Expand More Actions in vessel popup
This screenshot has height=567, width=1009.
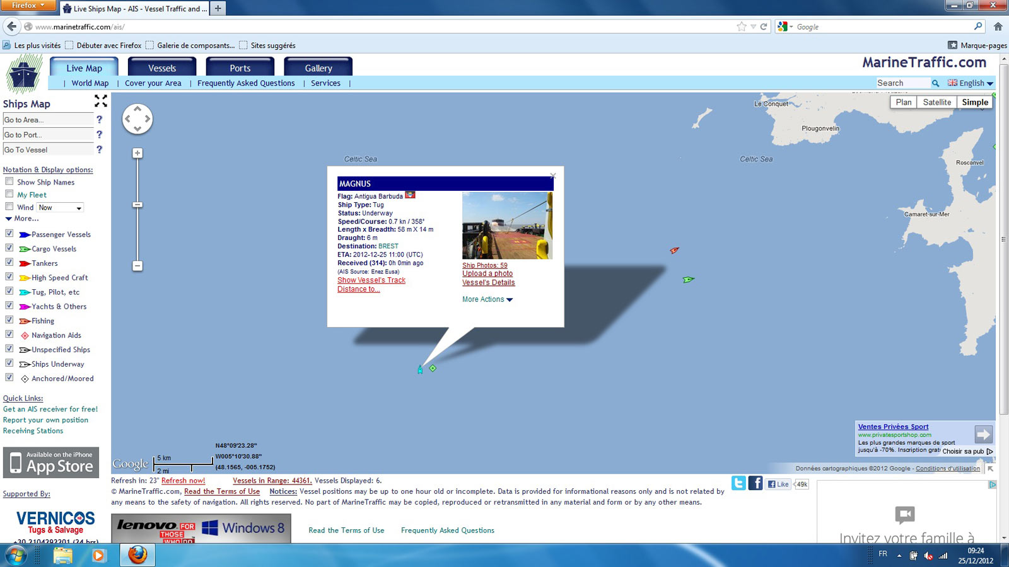coord(487,299)
